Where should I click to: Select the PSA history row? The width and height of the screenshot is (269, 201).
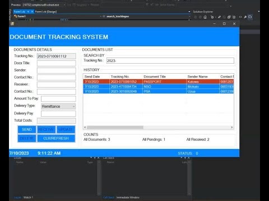coord(159,92)
